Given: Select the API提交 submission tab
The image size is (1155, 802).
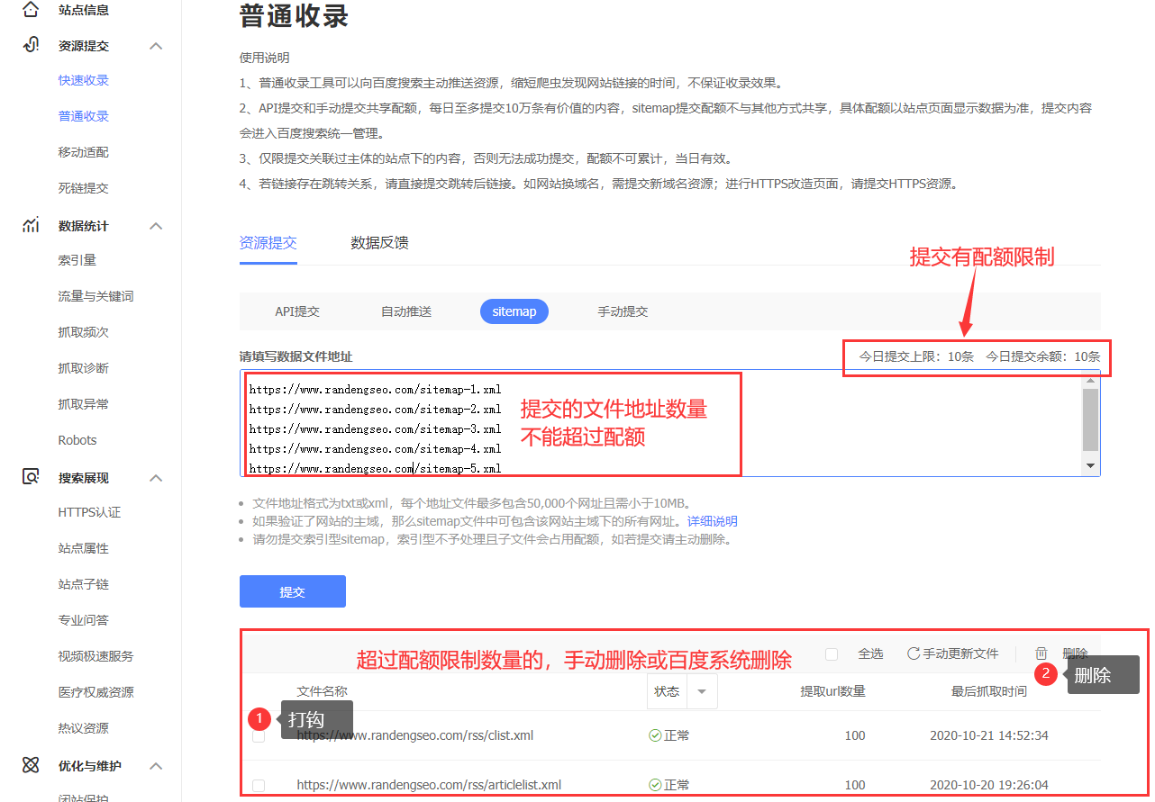Looking at the screenshot, I should pos(297,311).
